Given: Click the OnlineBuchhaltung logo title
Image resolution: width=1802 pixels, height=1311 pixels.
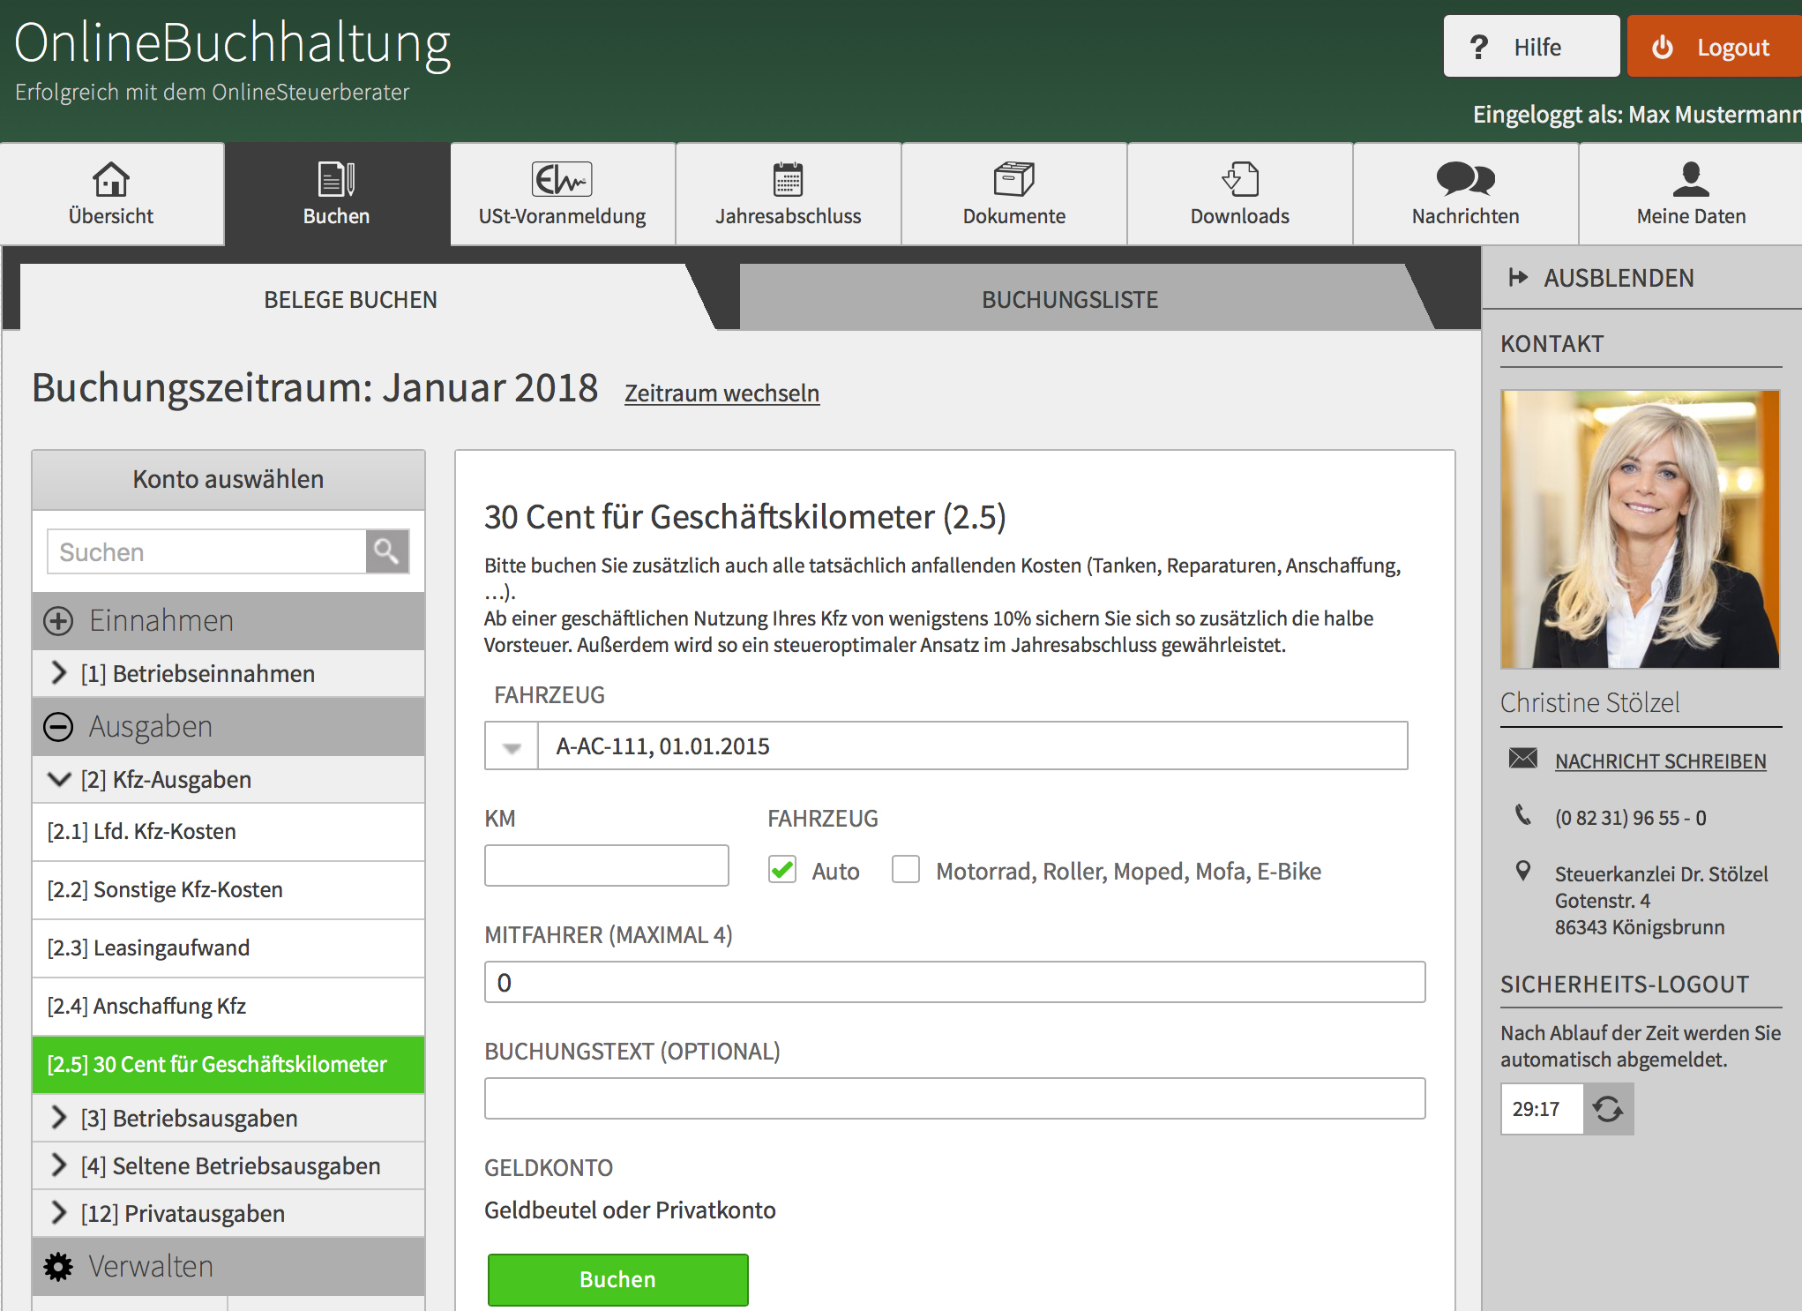Looking at the screenshot, I should click(x=232, y=44).
